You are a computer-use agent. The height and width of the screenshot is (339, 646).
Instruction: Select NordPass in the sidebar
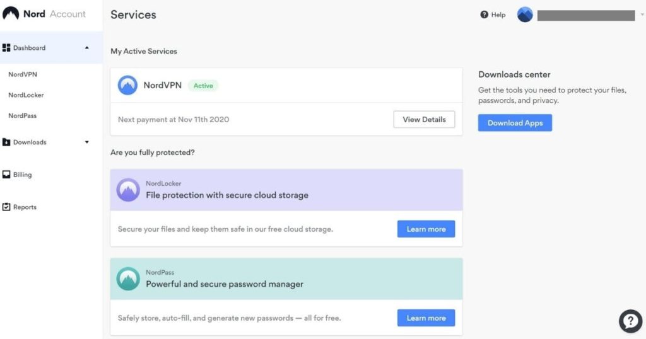22,115
